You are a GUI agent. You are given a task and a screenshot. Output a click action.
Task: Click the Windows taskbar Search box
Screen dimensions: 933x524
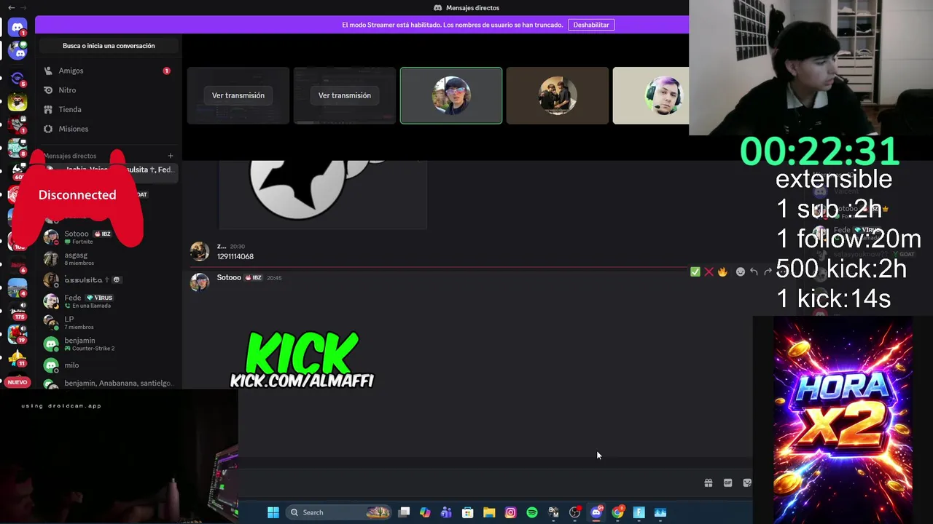[339, 512]
